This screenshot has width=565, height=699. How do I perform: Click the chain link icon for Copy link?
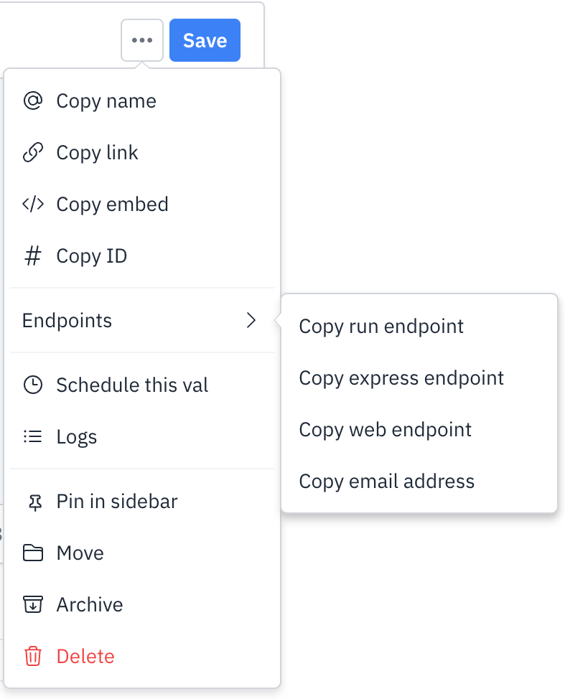click(33, 152)
